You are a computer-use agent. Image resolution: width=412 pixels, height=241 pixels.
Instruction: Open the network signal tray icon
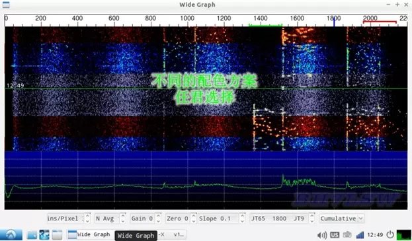[360, 234]
